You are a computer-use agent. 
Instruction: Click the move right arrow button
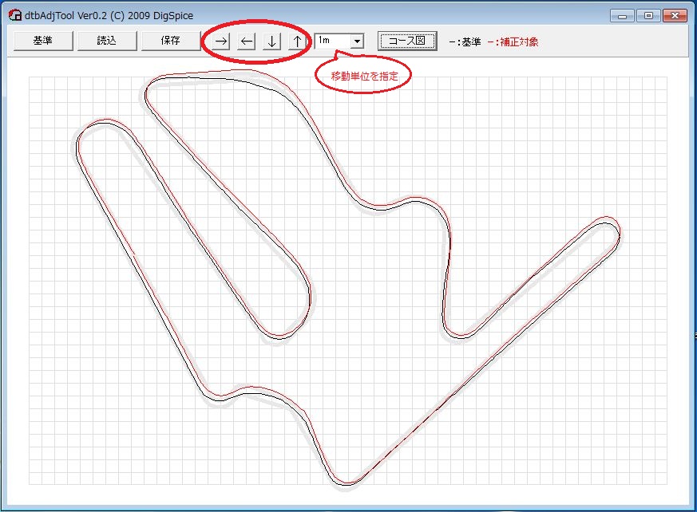pyautogui.click(x=221, y=41)
